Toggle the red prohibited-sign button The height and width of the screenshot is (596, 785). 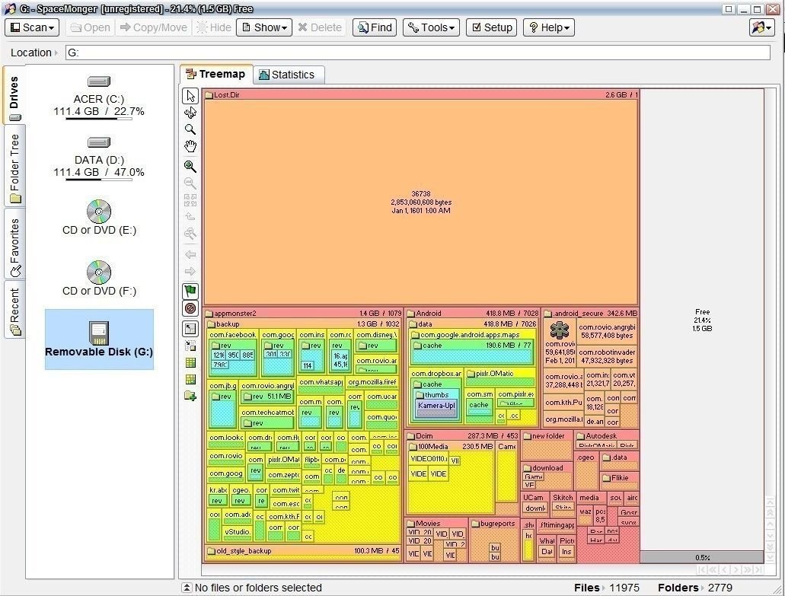tap(190, 308)
